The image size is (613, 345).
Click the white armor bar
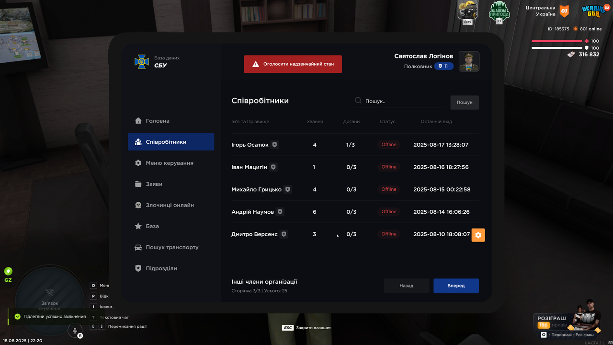(x=556, y=48)
